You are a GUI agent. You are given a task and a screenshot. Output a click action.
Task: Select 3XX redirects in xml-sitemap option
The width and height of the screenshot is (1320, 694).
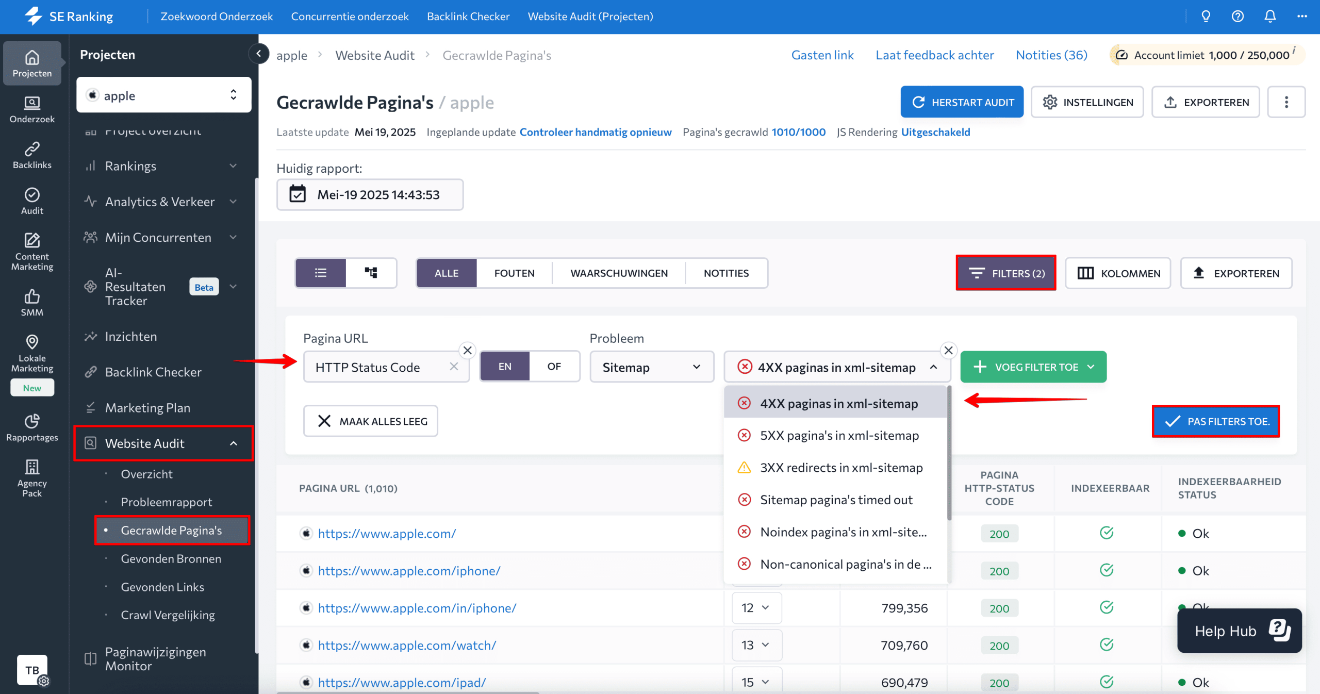coord(835,468)
